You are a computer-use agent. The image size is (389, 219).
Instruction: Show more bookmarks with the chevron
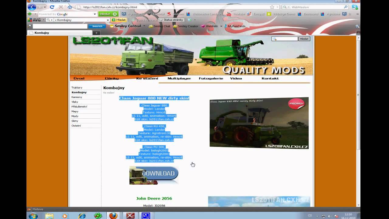point(357,14)
